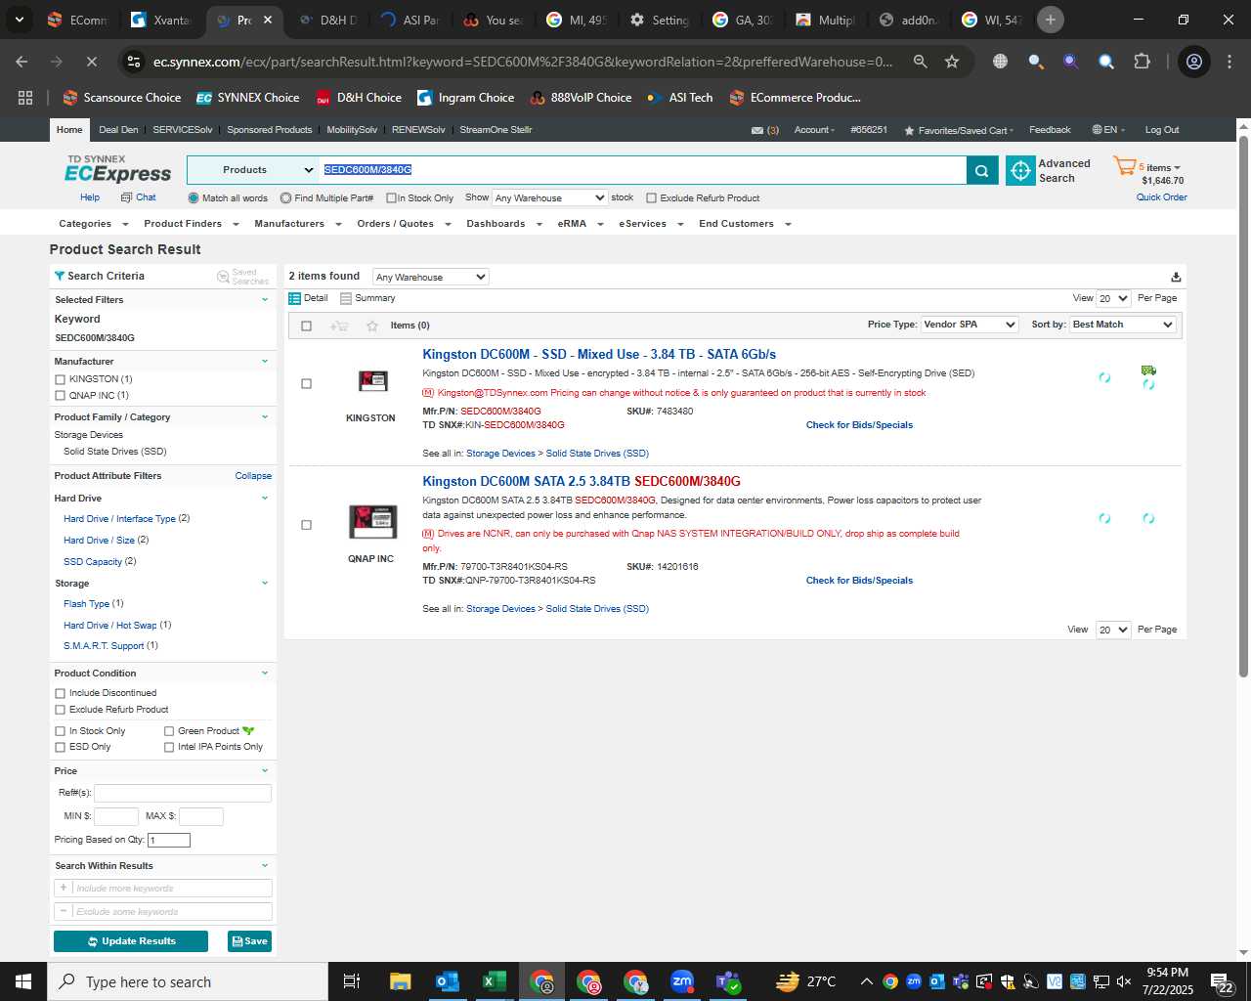Image resolution: width=1251 pixels, height=1001 pixels.
Task: Open Price Type Vendor SPA dropdown
Action: (970, 325)
